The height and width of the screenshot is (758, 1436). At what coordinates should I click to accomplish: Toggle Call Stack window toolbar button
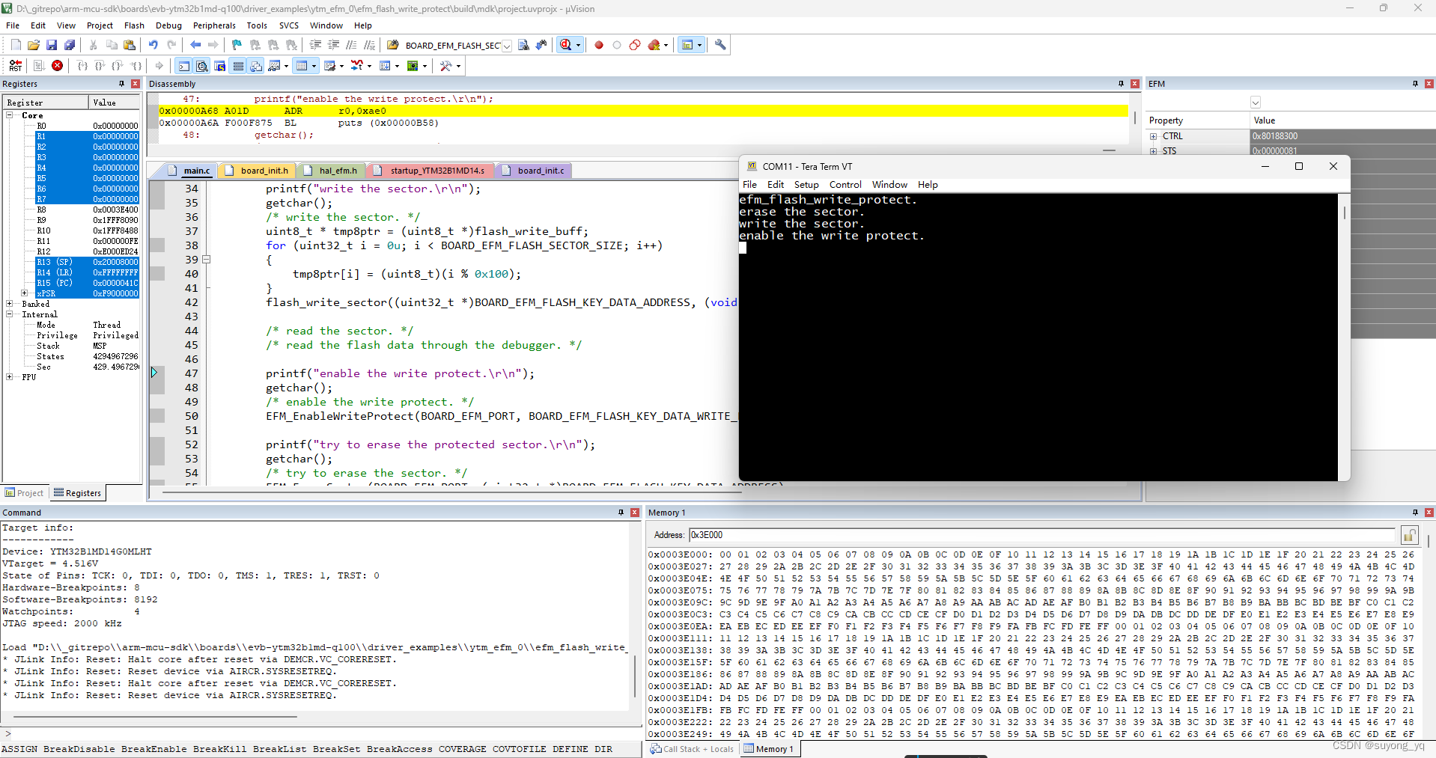pos(256,66)
